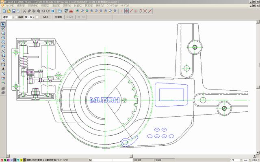Screen dimensions: 260x162
Task: Toggle the checkbox before フィルタ
Action: 37,17
